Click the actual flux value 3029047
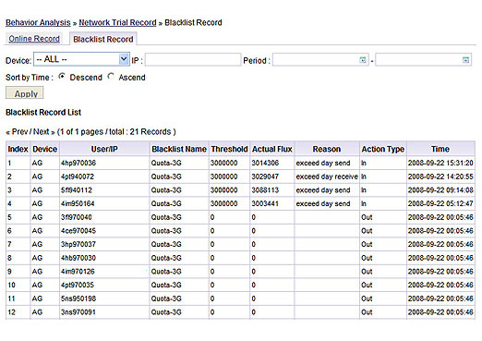Screen dimensions: 482x341 click(x=265, y=177)
